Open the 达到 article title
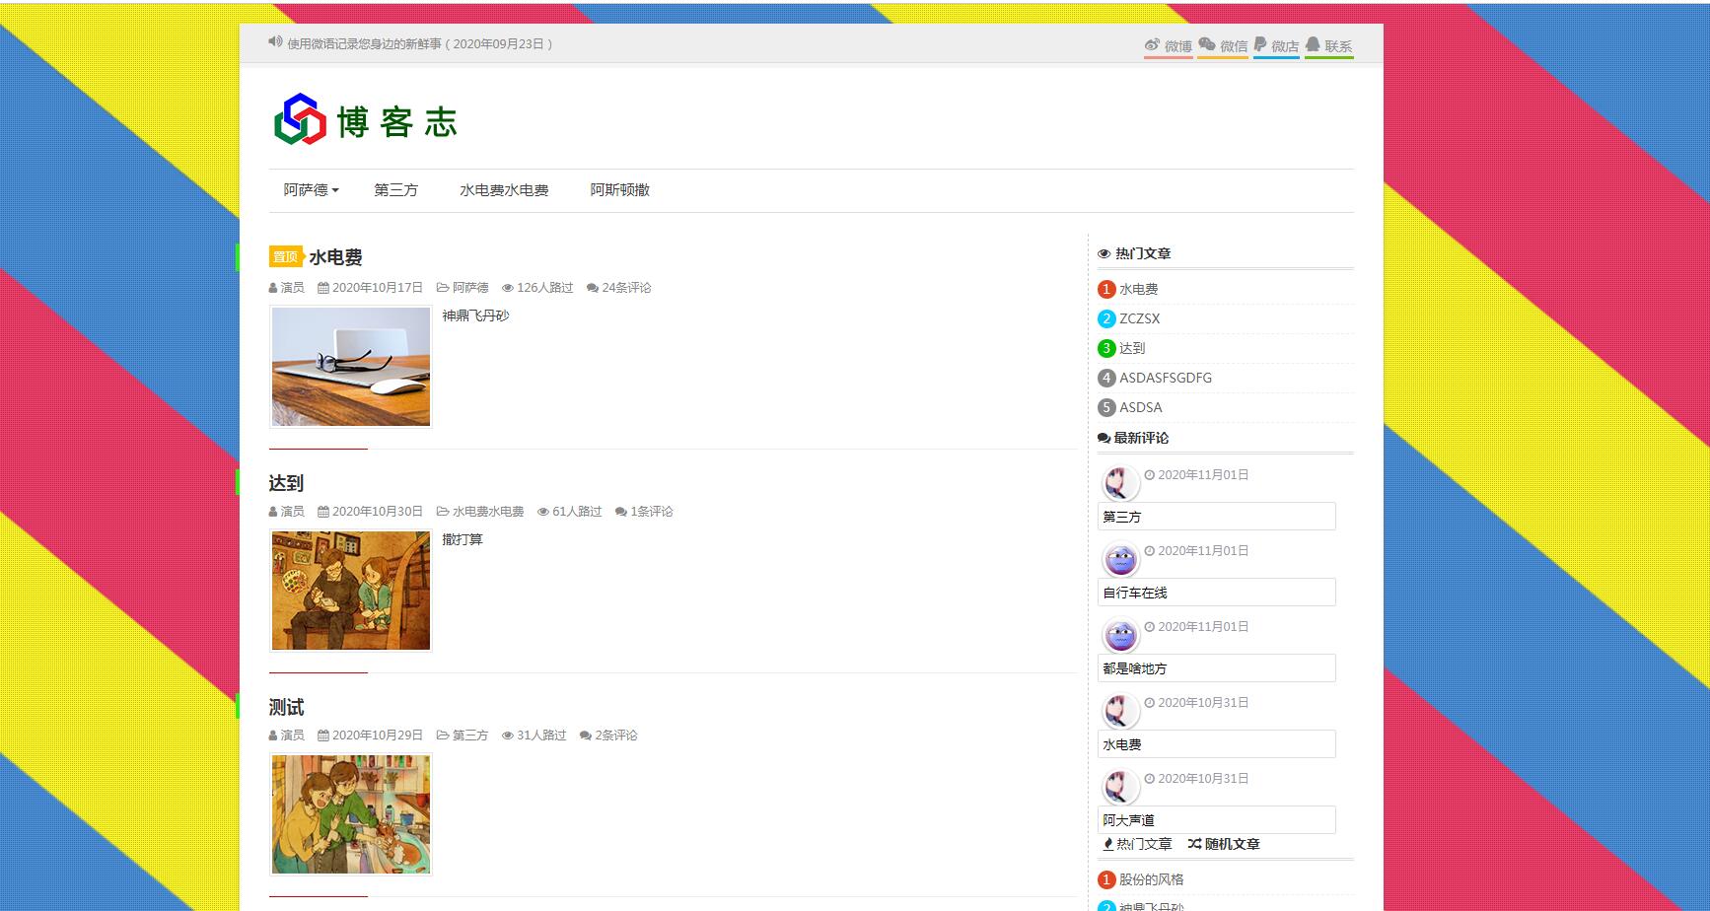The image size is (1710, 911). 286,483
